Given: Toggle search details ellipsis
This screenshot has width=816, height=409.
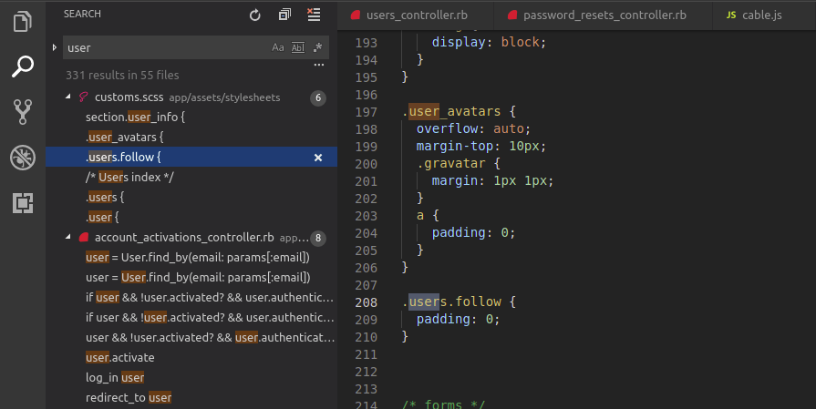Looking at the screenshot, I should 318,66.
